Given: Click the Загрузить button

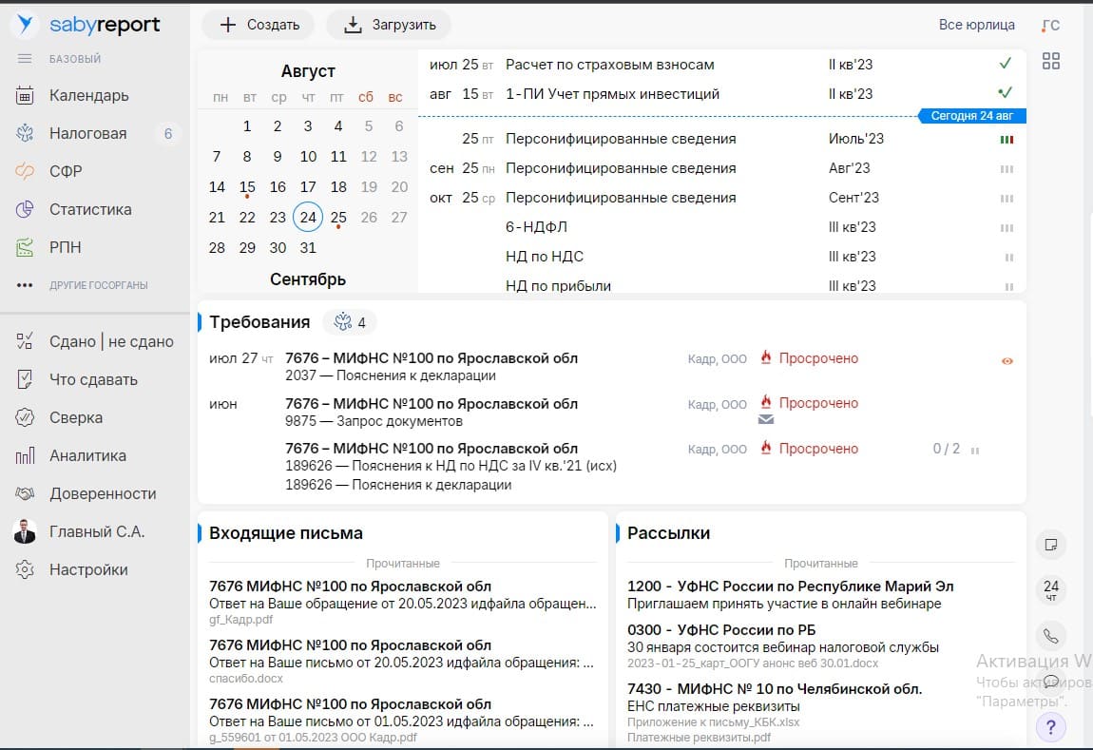Looking at the screenshot, I should [x=389, y=25].
